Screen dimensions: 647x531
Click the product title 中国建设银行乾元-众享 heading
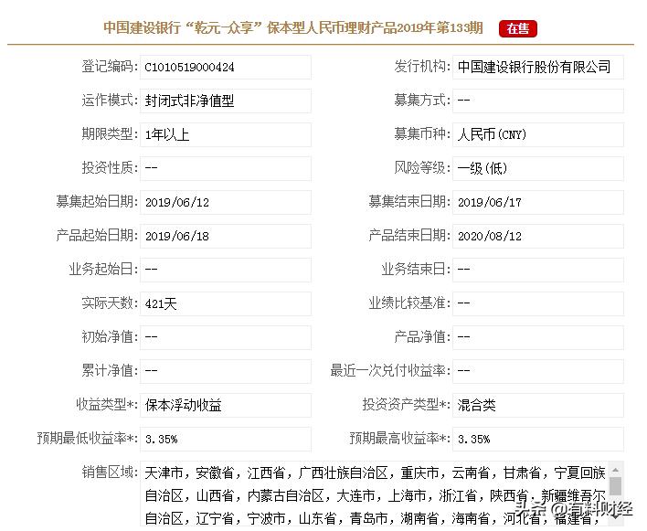point(293,27)
